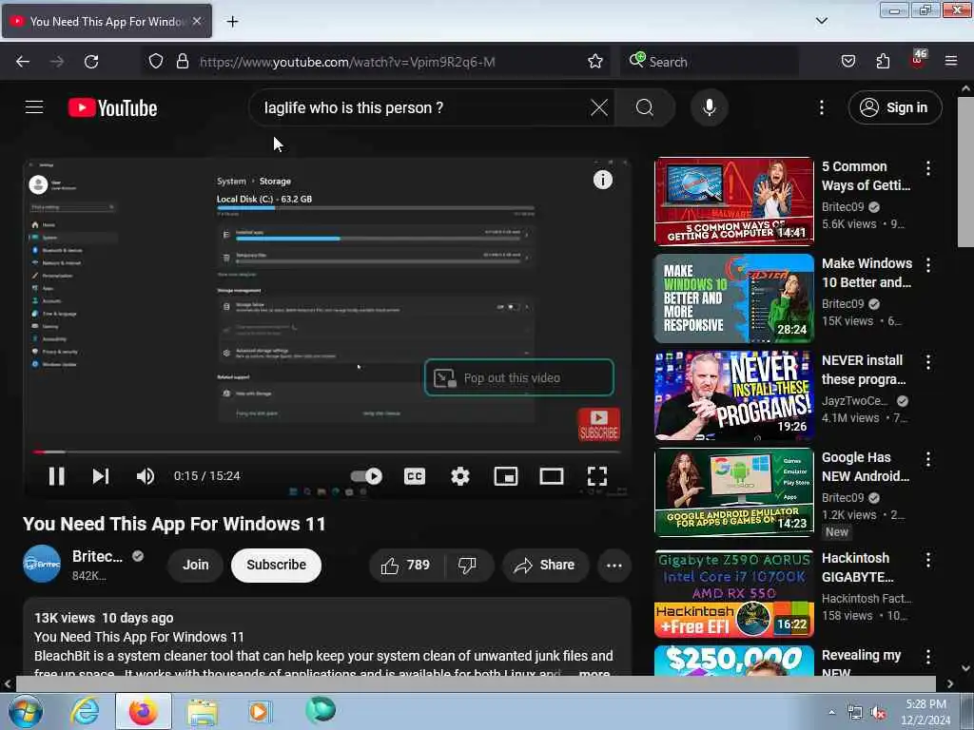Toggle the autoplay switch in player
Viewport: 974px width, 730px height.
pos(366,476)
